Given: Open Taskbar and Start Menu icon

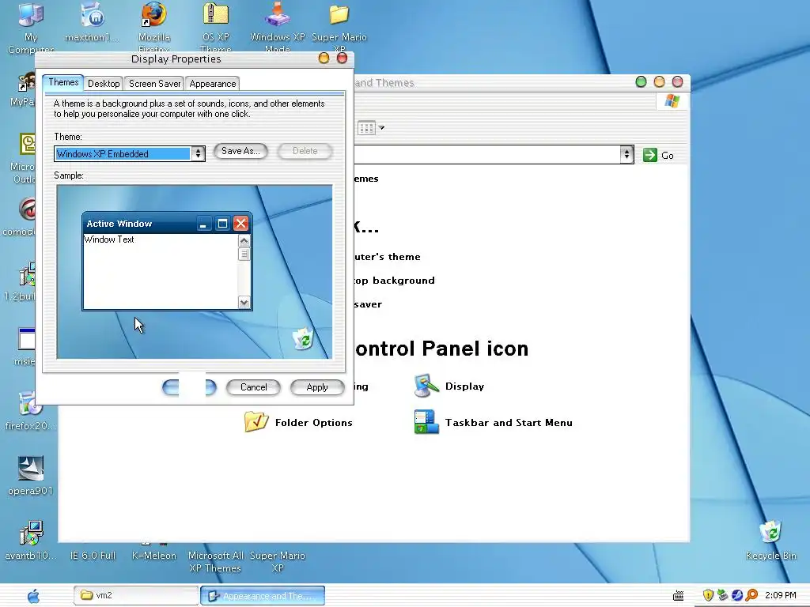Looking at the screenshot, I should pyautogui.click(x=426, y=422).
